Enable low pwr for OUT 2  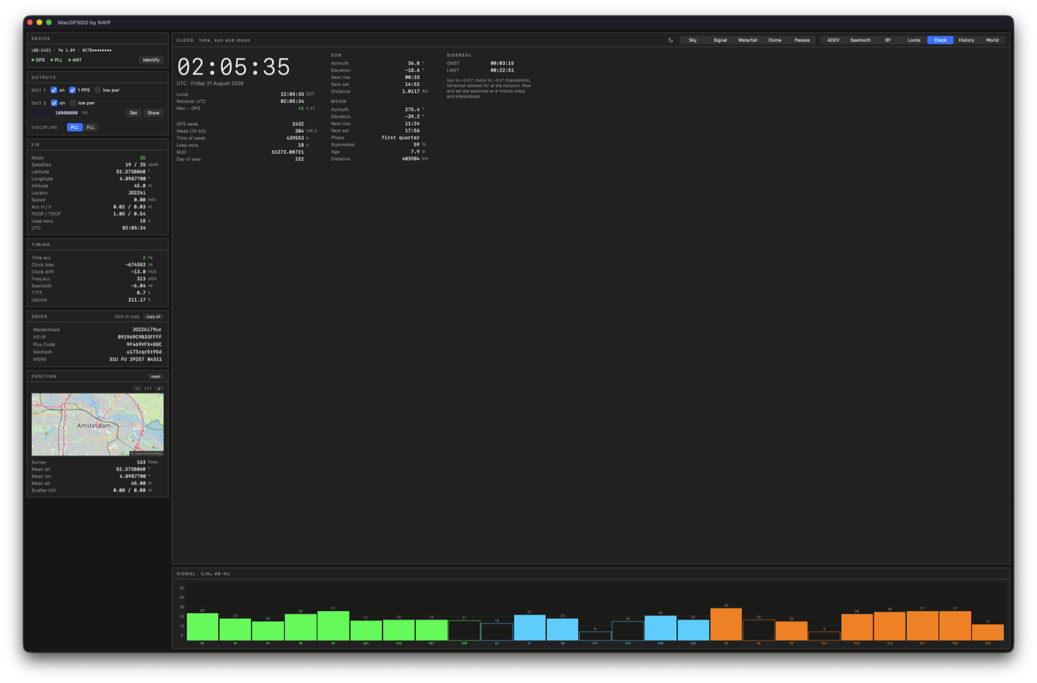(x=73, y=103)
